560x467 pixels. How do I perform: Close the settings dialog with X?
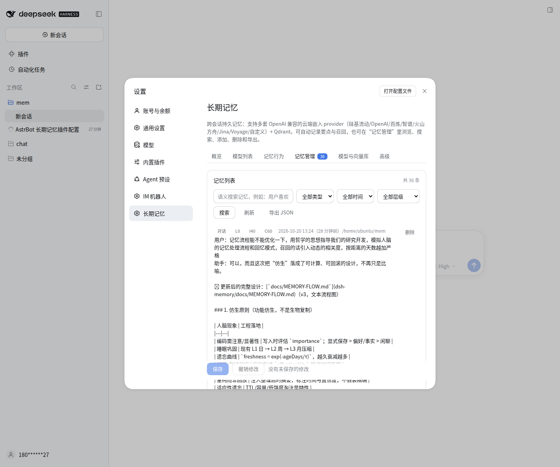425,91
